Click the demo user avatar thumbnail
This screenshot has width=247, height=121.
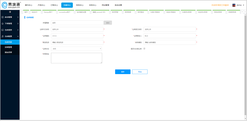point(234,5)
